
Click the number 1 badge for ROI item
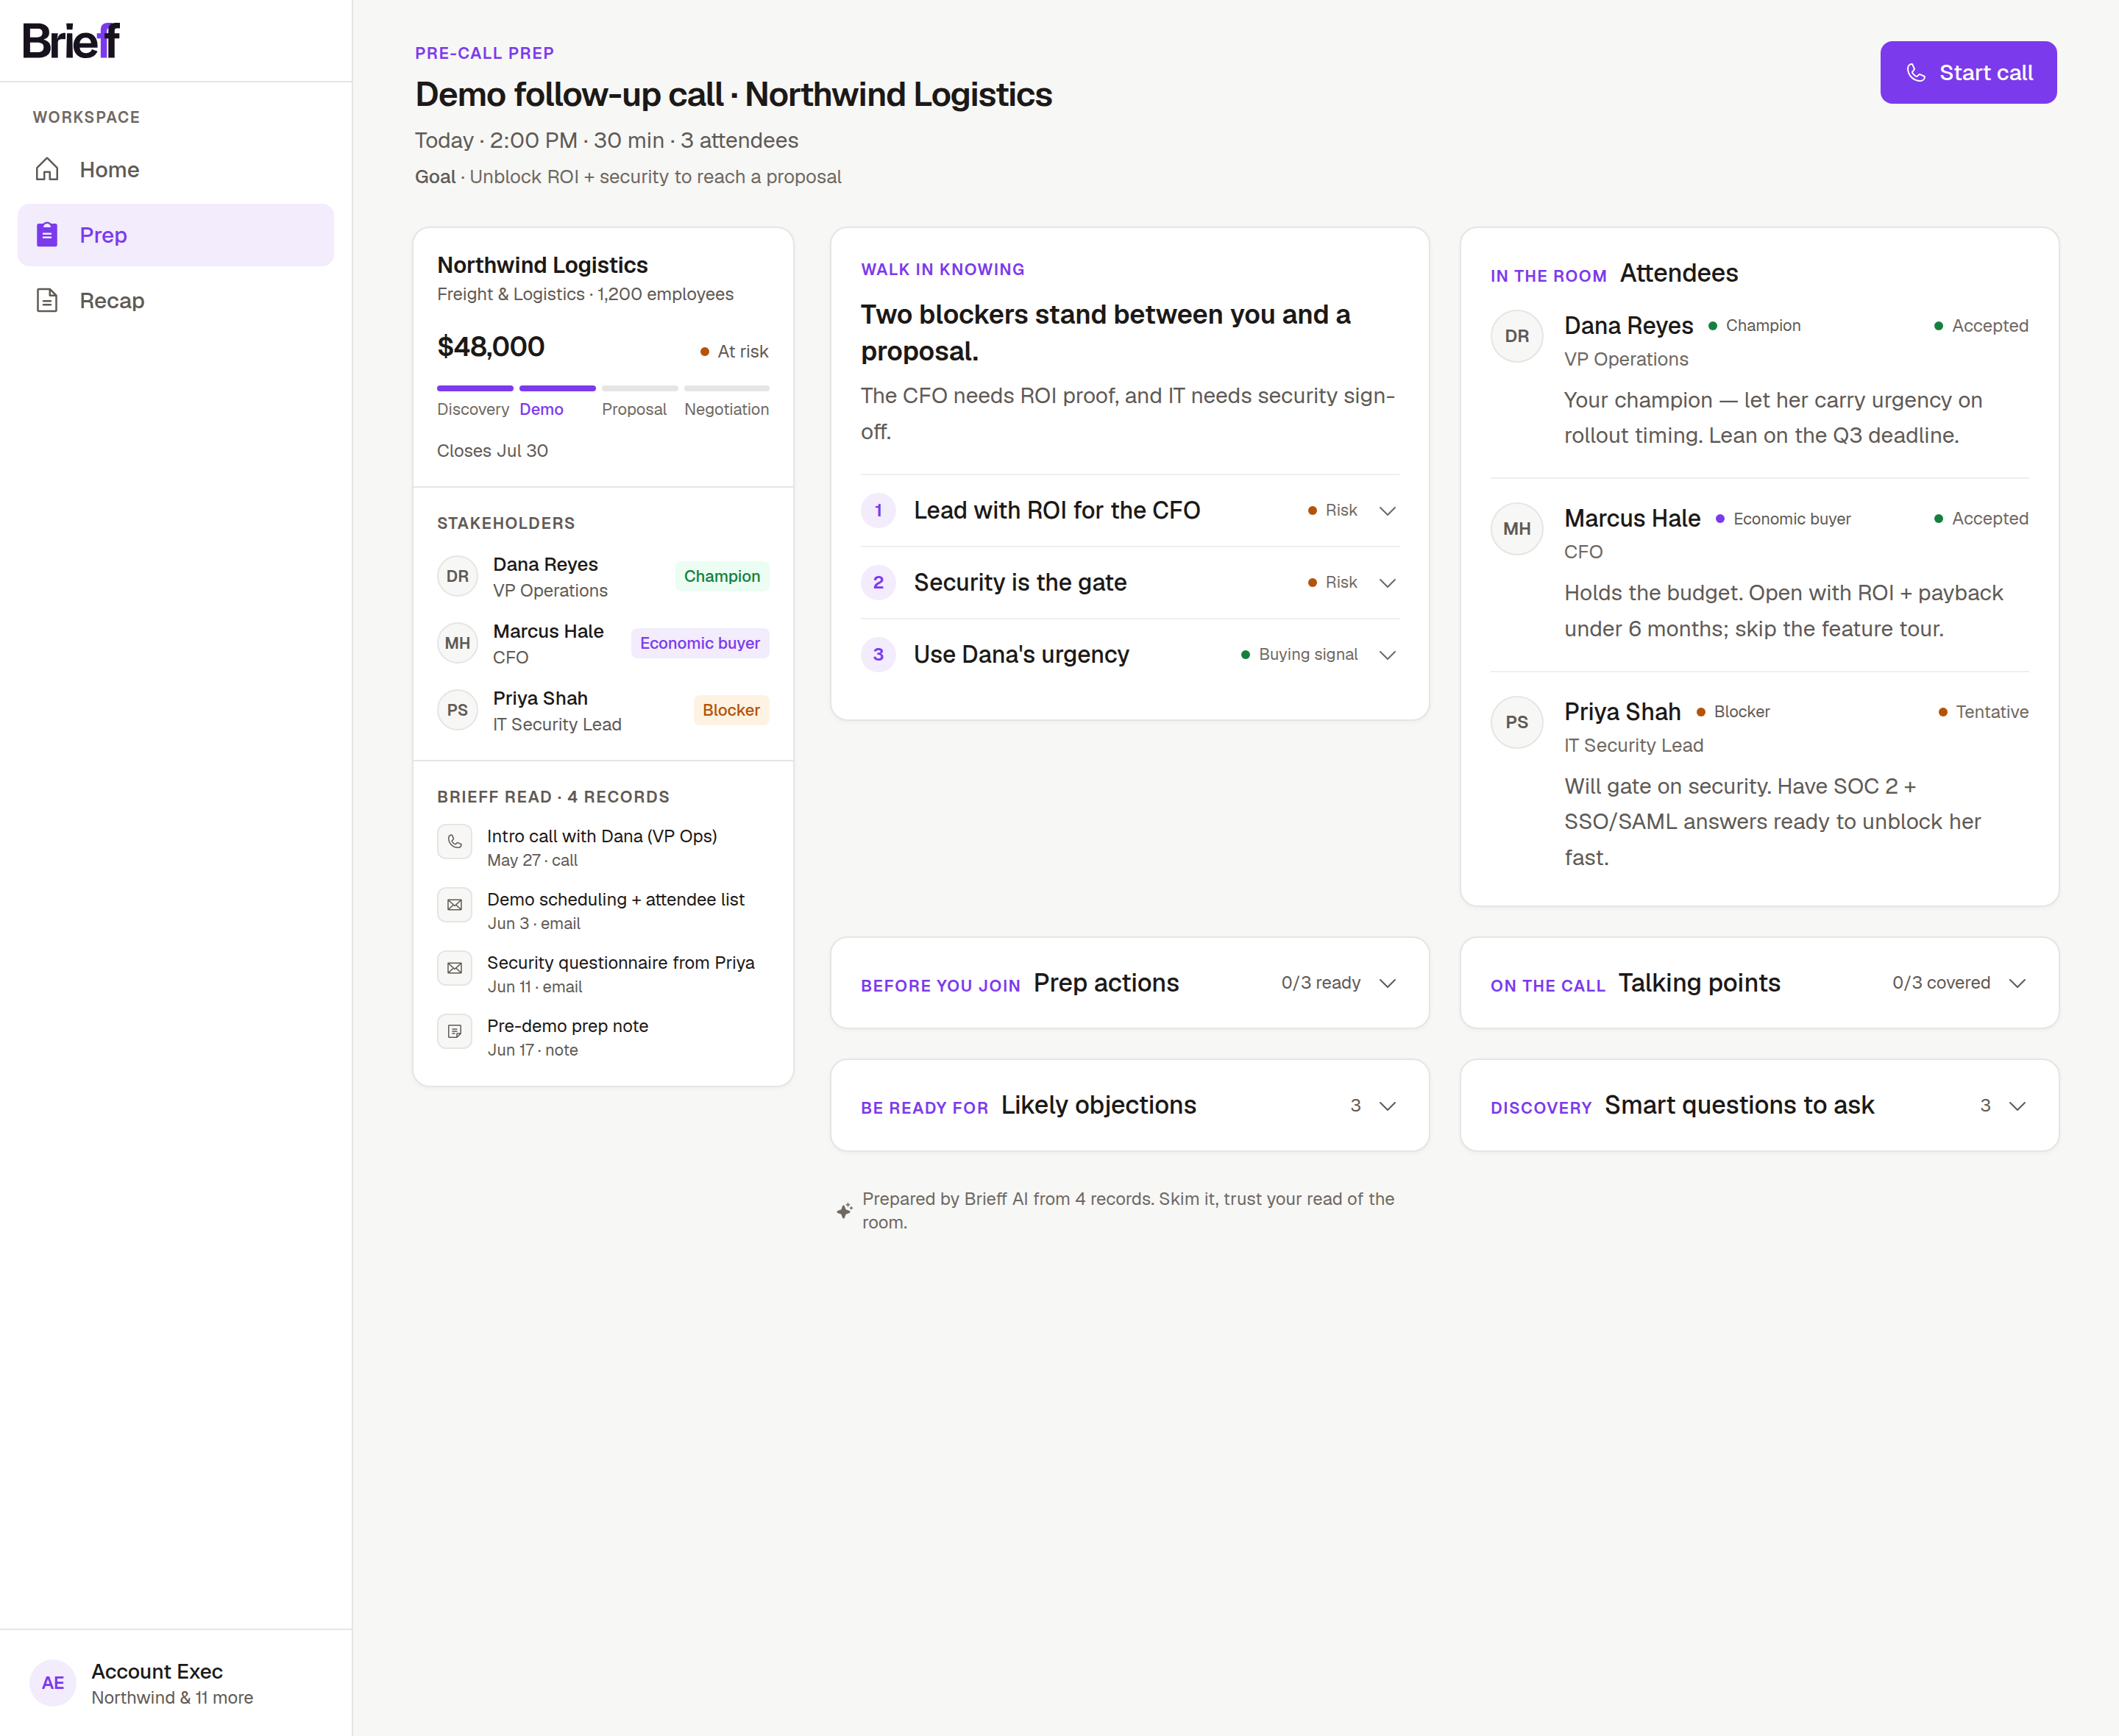(x=878, y=510)
